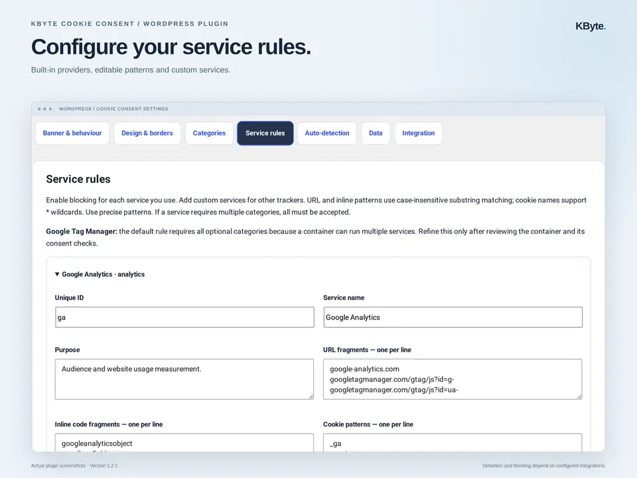Image resolution: width=637 pixels, height=478 pixels.
Task: Click the 'URL fragments — one per line' label
Action: tap(367, 350)
